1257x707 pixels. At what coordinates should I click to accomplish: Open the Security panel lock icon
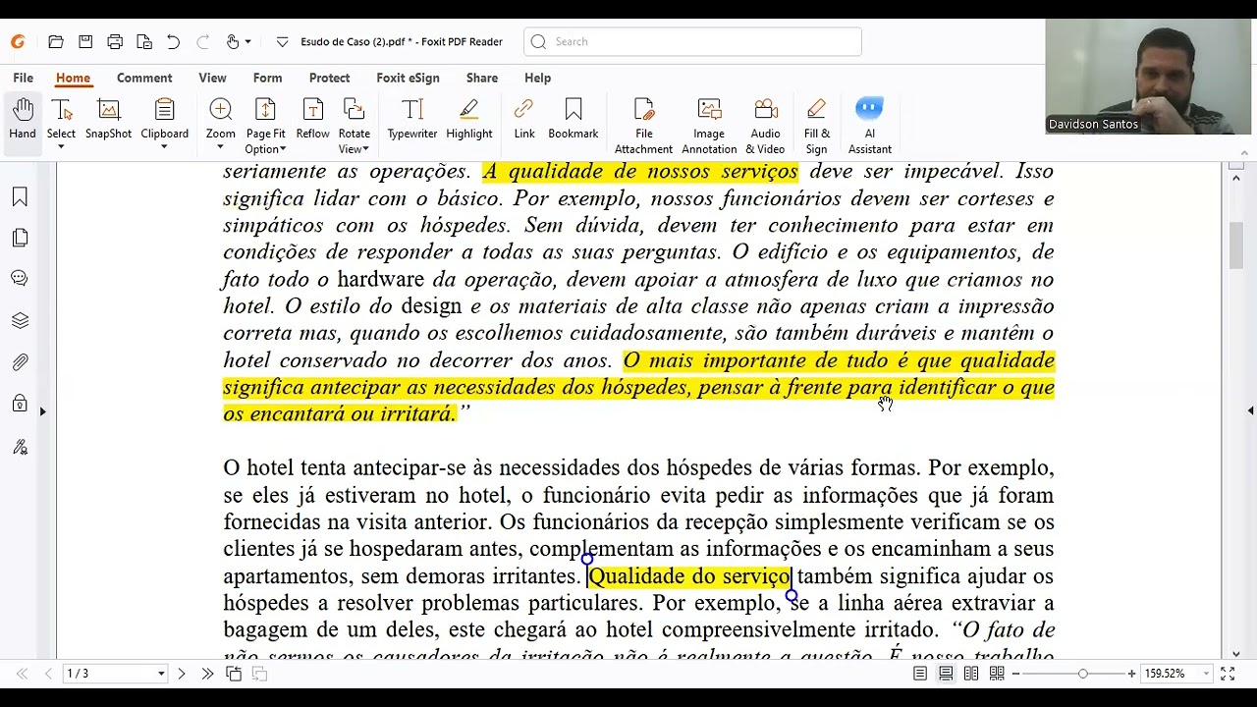click(20, 404)
